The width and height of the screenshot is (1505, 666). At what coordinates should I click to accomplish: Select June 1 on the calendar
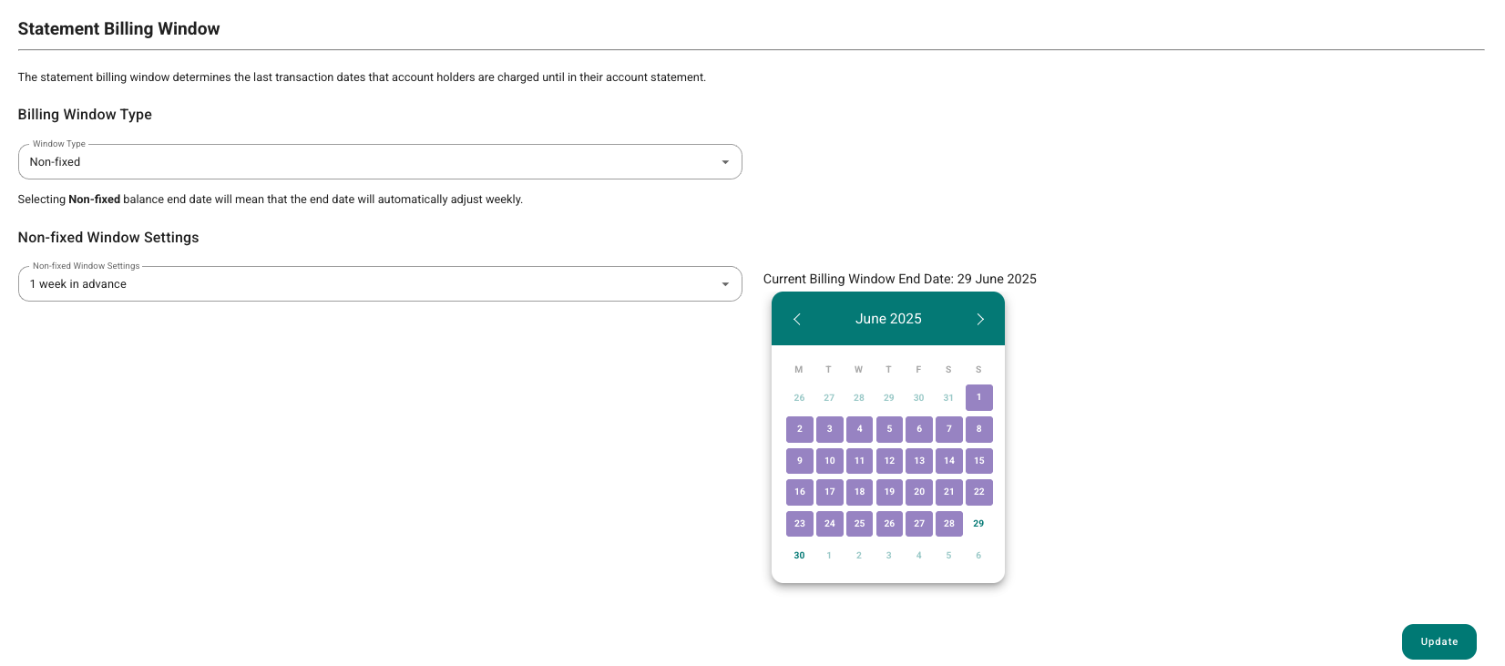tap(978, 397)
